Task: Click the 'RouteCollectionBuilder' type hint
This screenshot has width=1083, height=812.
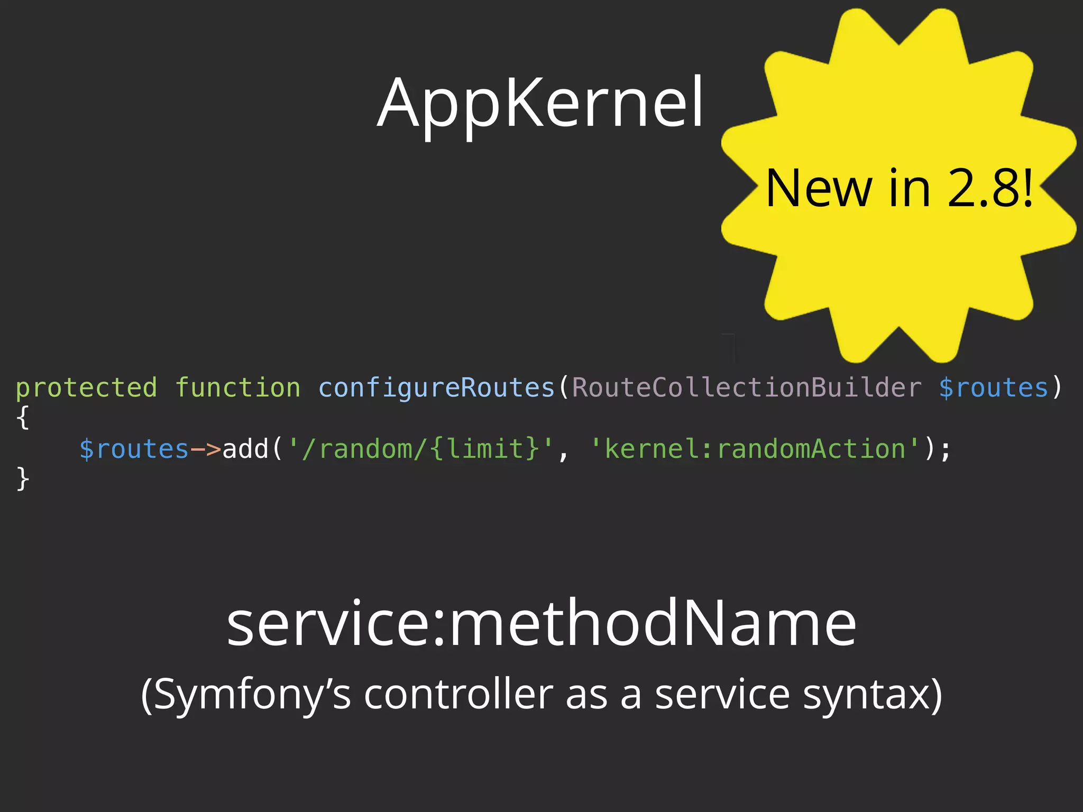Action: 747,388
